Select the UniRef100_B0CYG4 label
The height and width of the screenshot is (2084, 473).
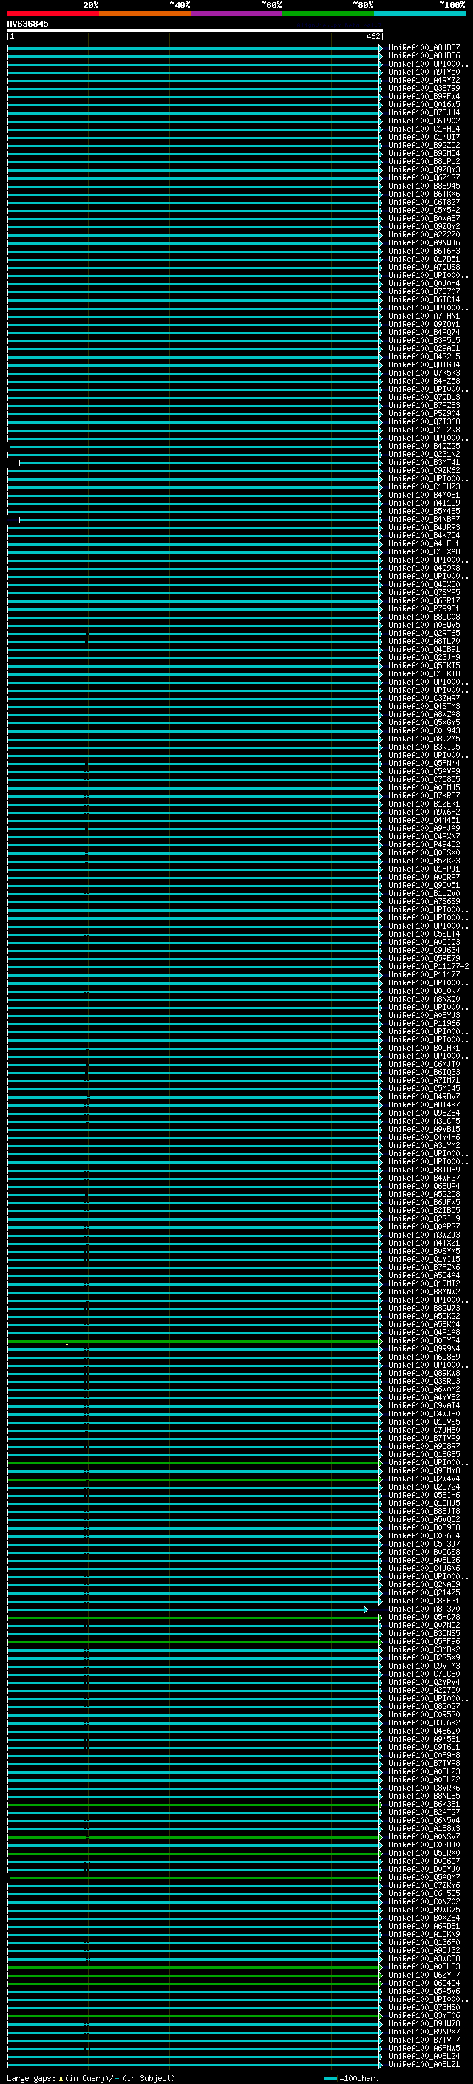tap(424, 1340)
